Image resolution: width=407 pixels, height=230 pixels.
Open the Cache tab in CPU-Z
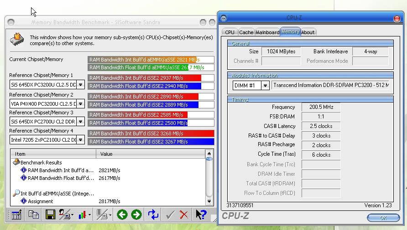tap(246, 32)
